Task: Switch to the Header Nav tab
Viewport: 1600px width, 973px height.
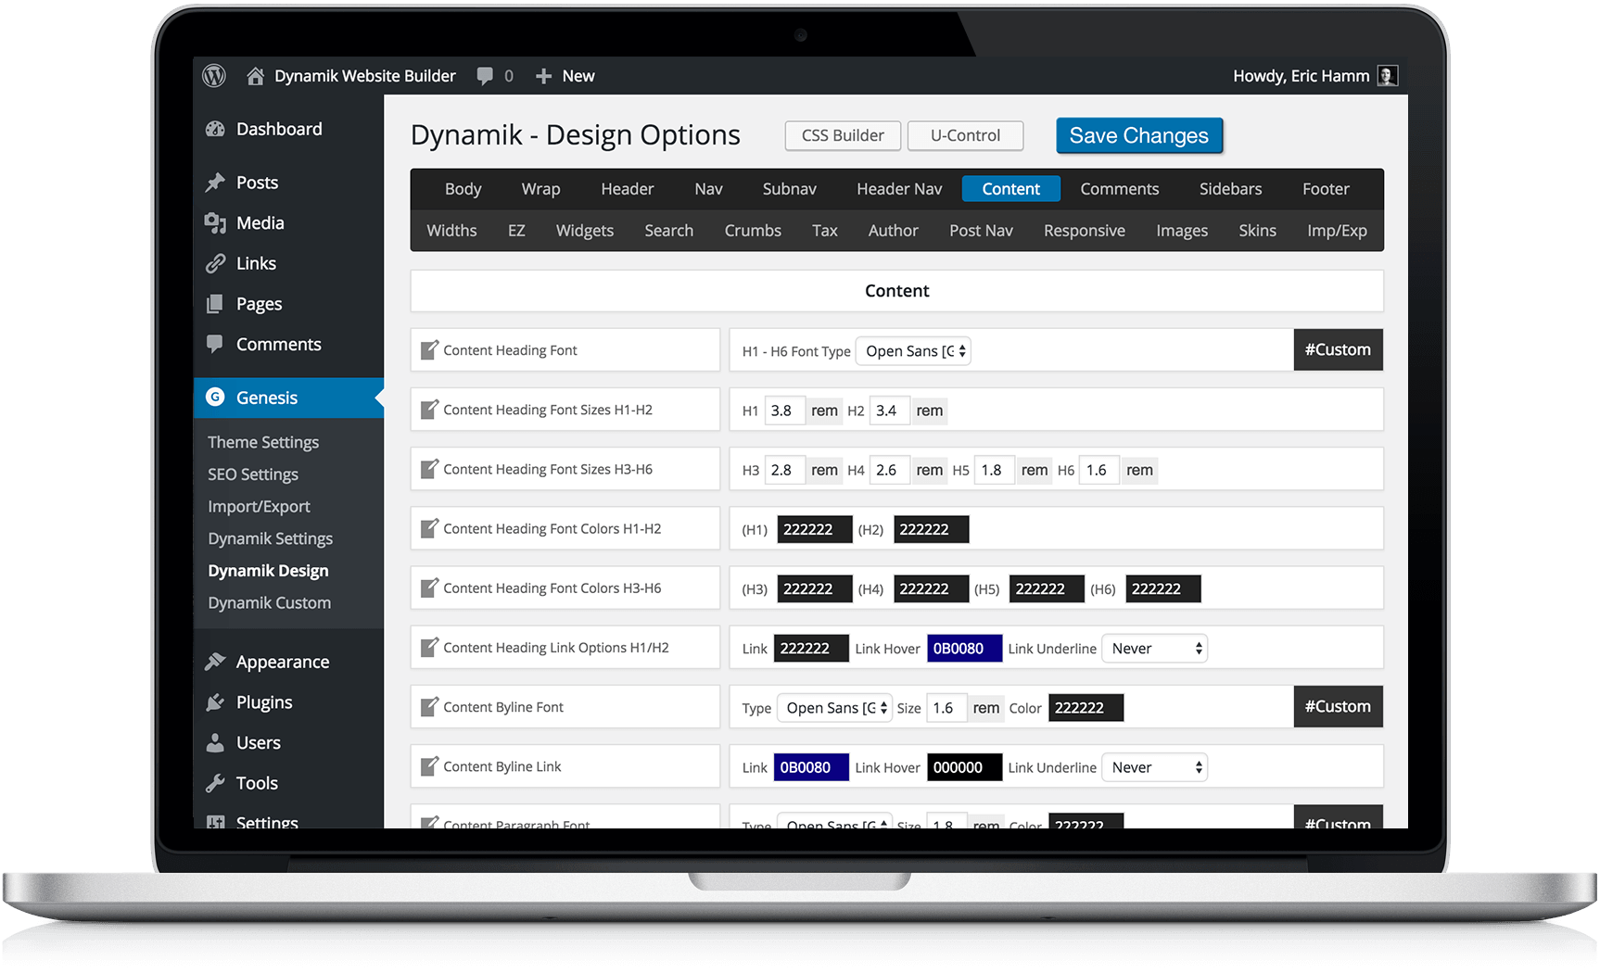Action: (x=899, y=189)
